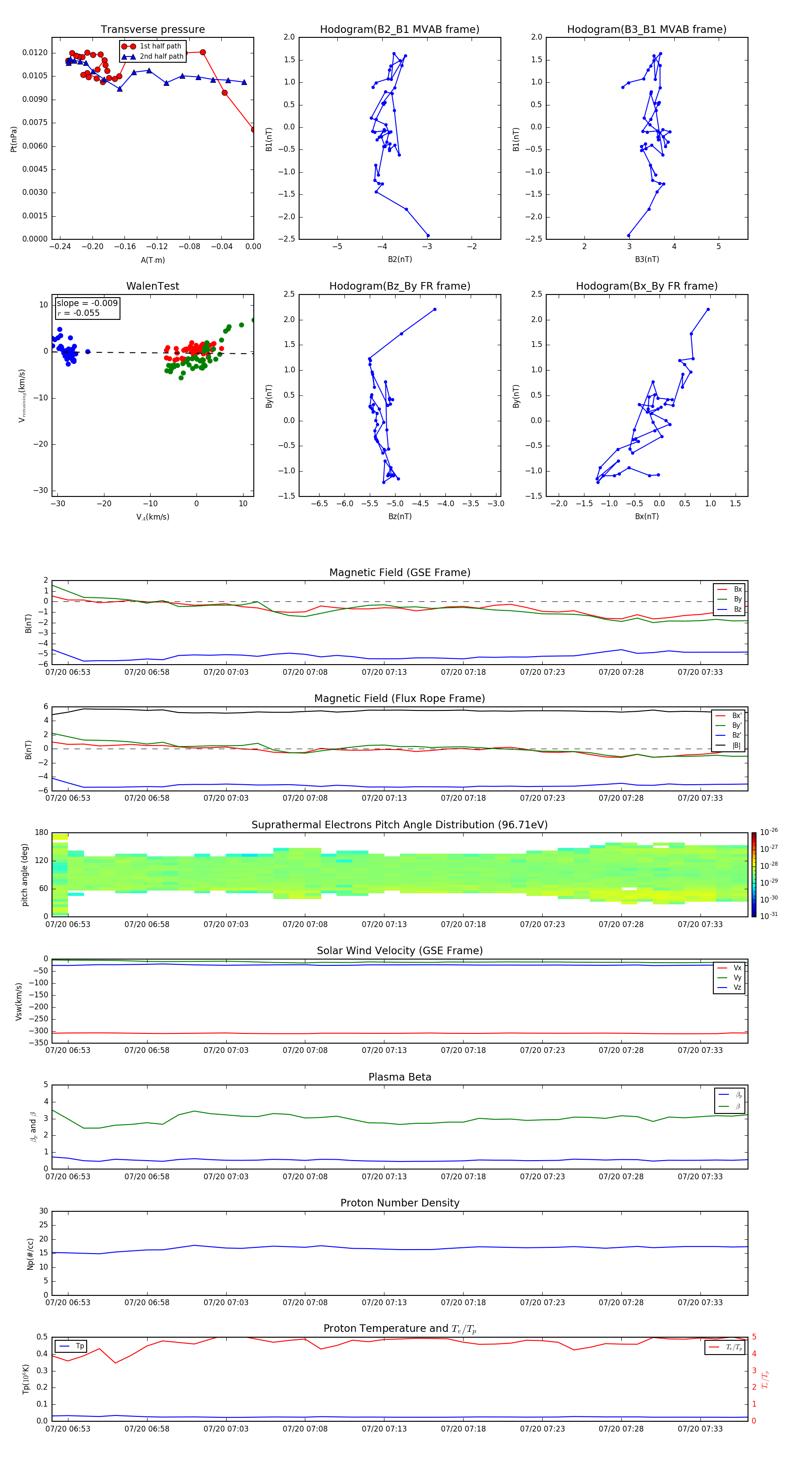The image size is (800, 1468).
Task: Click the |B| entry in Flux Rope legend
Action: [x=729, y=746]
